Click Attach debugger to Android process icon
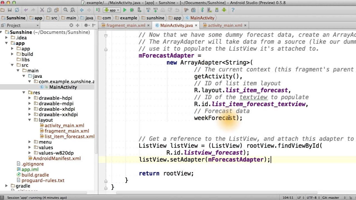Viewport: 356px width, 200px height. click(139, 10)
